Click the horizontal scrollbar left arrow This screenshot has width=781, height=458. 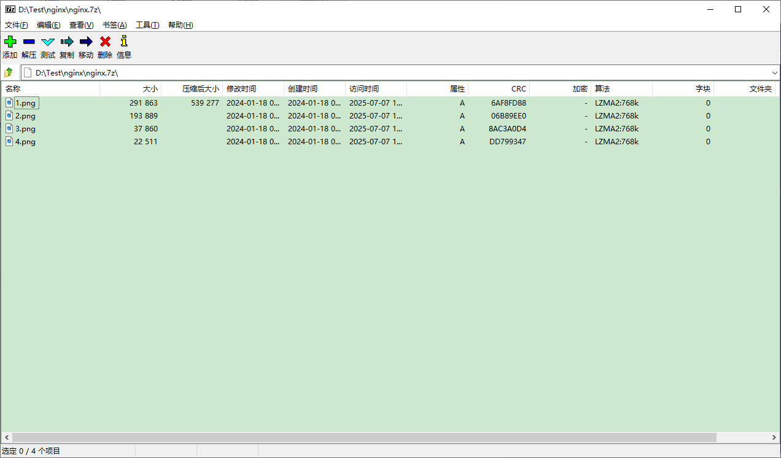(x=6, y=438)
